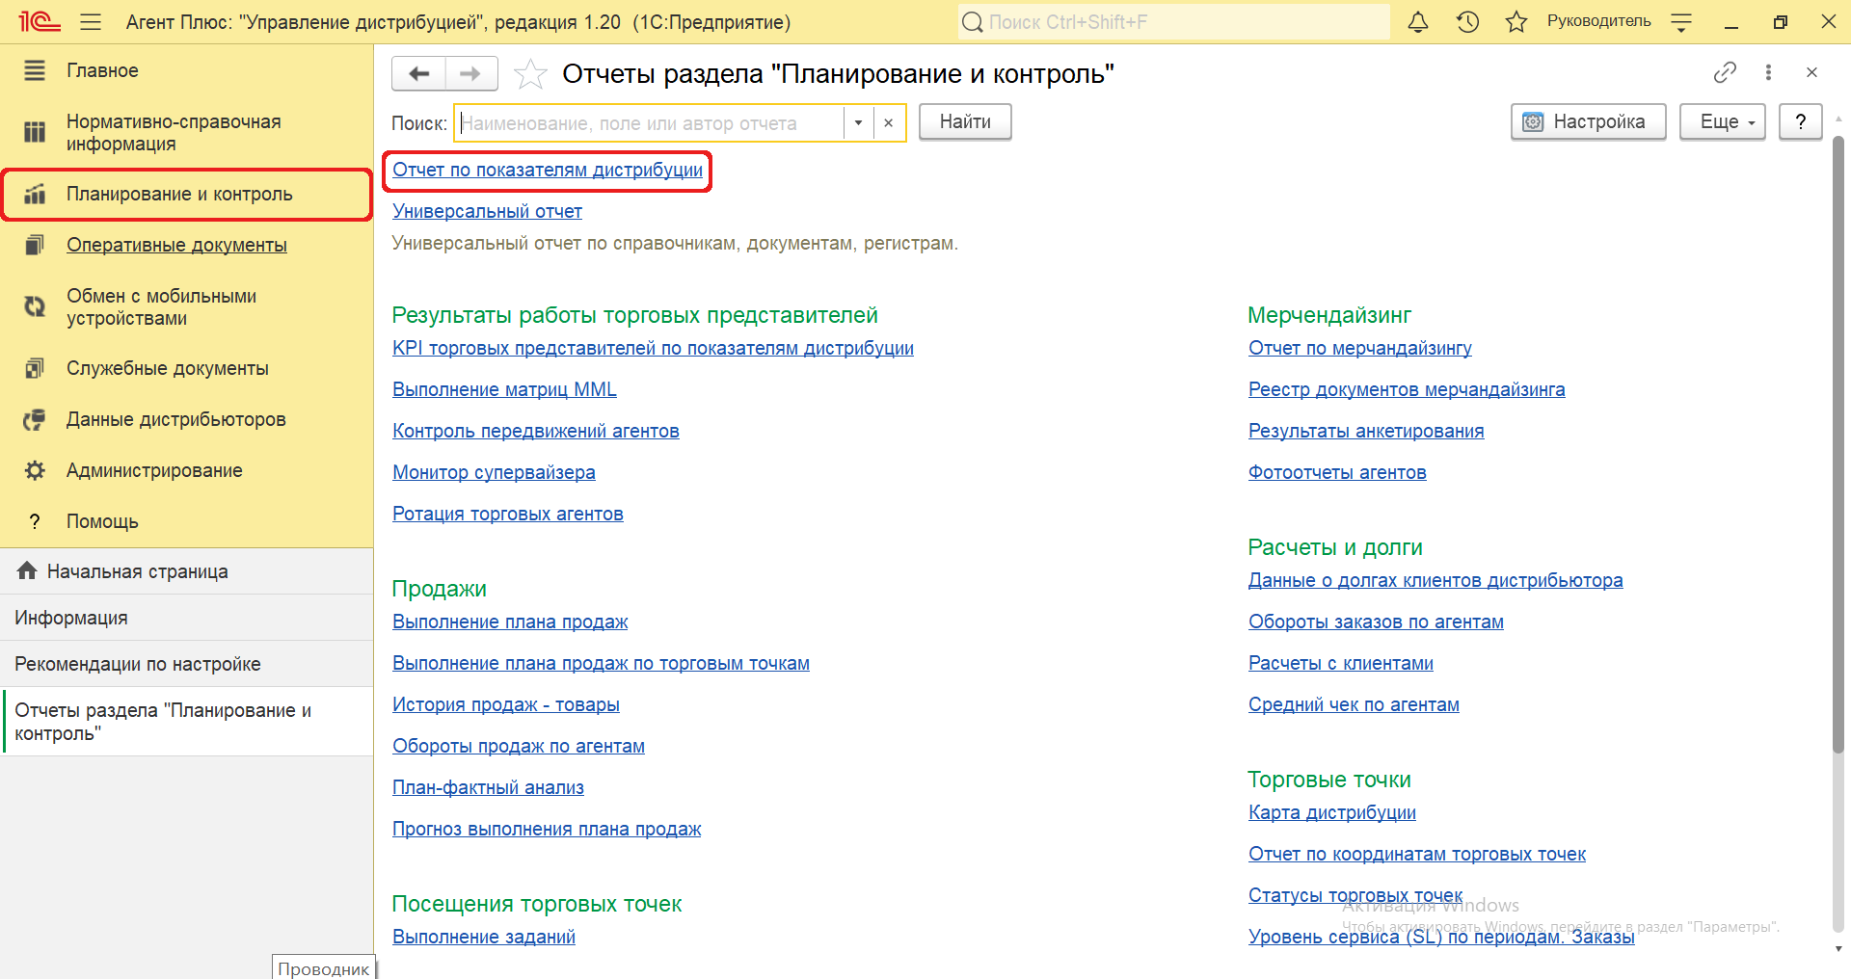Expand the search history dropdown arrow
This screenshot has height=979, width=1851.
point(858,123)
